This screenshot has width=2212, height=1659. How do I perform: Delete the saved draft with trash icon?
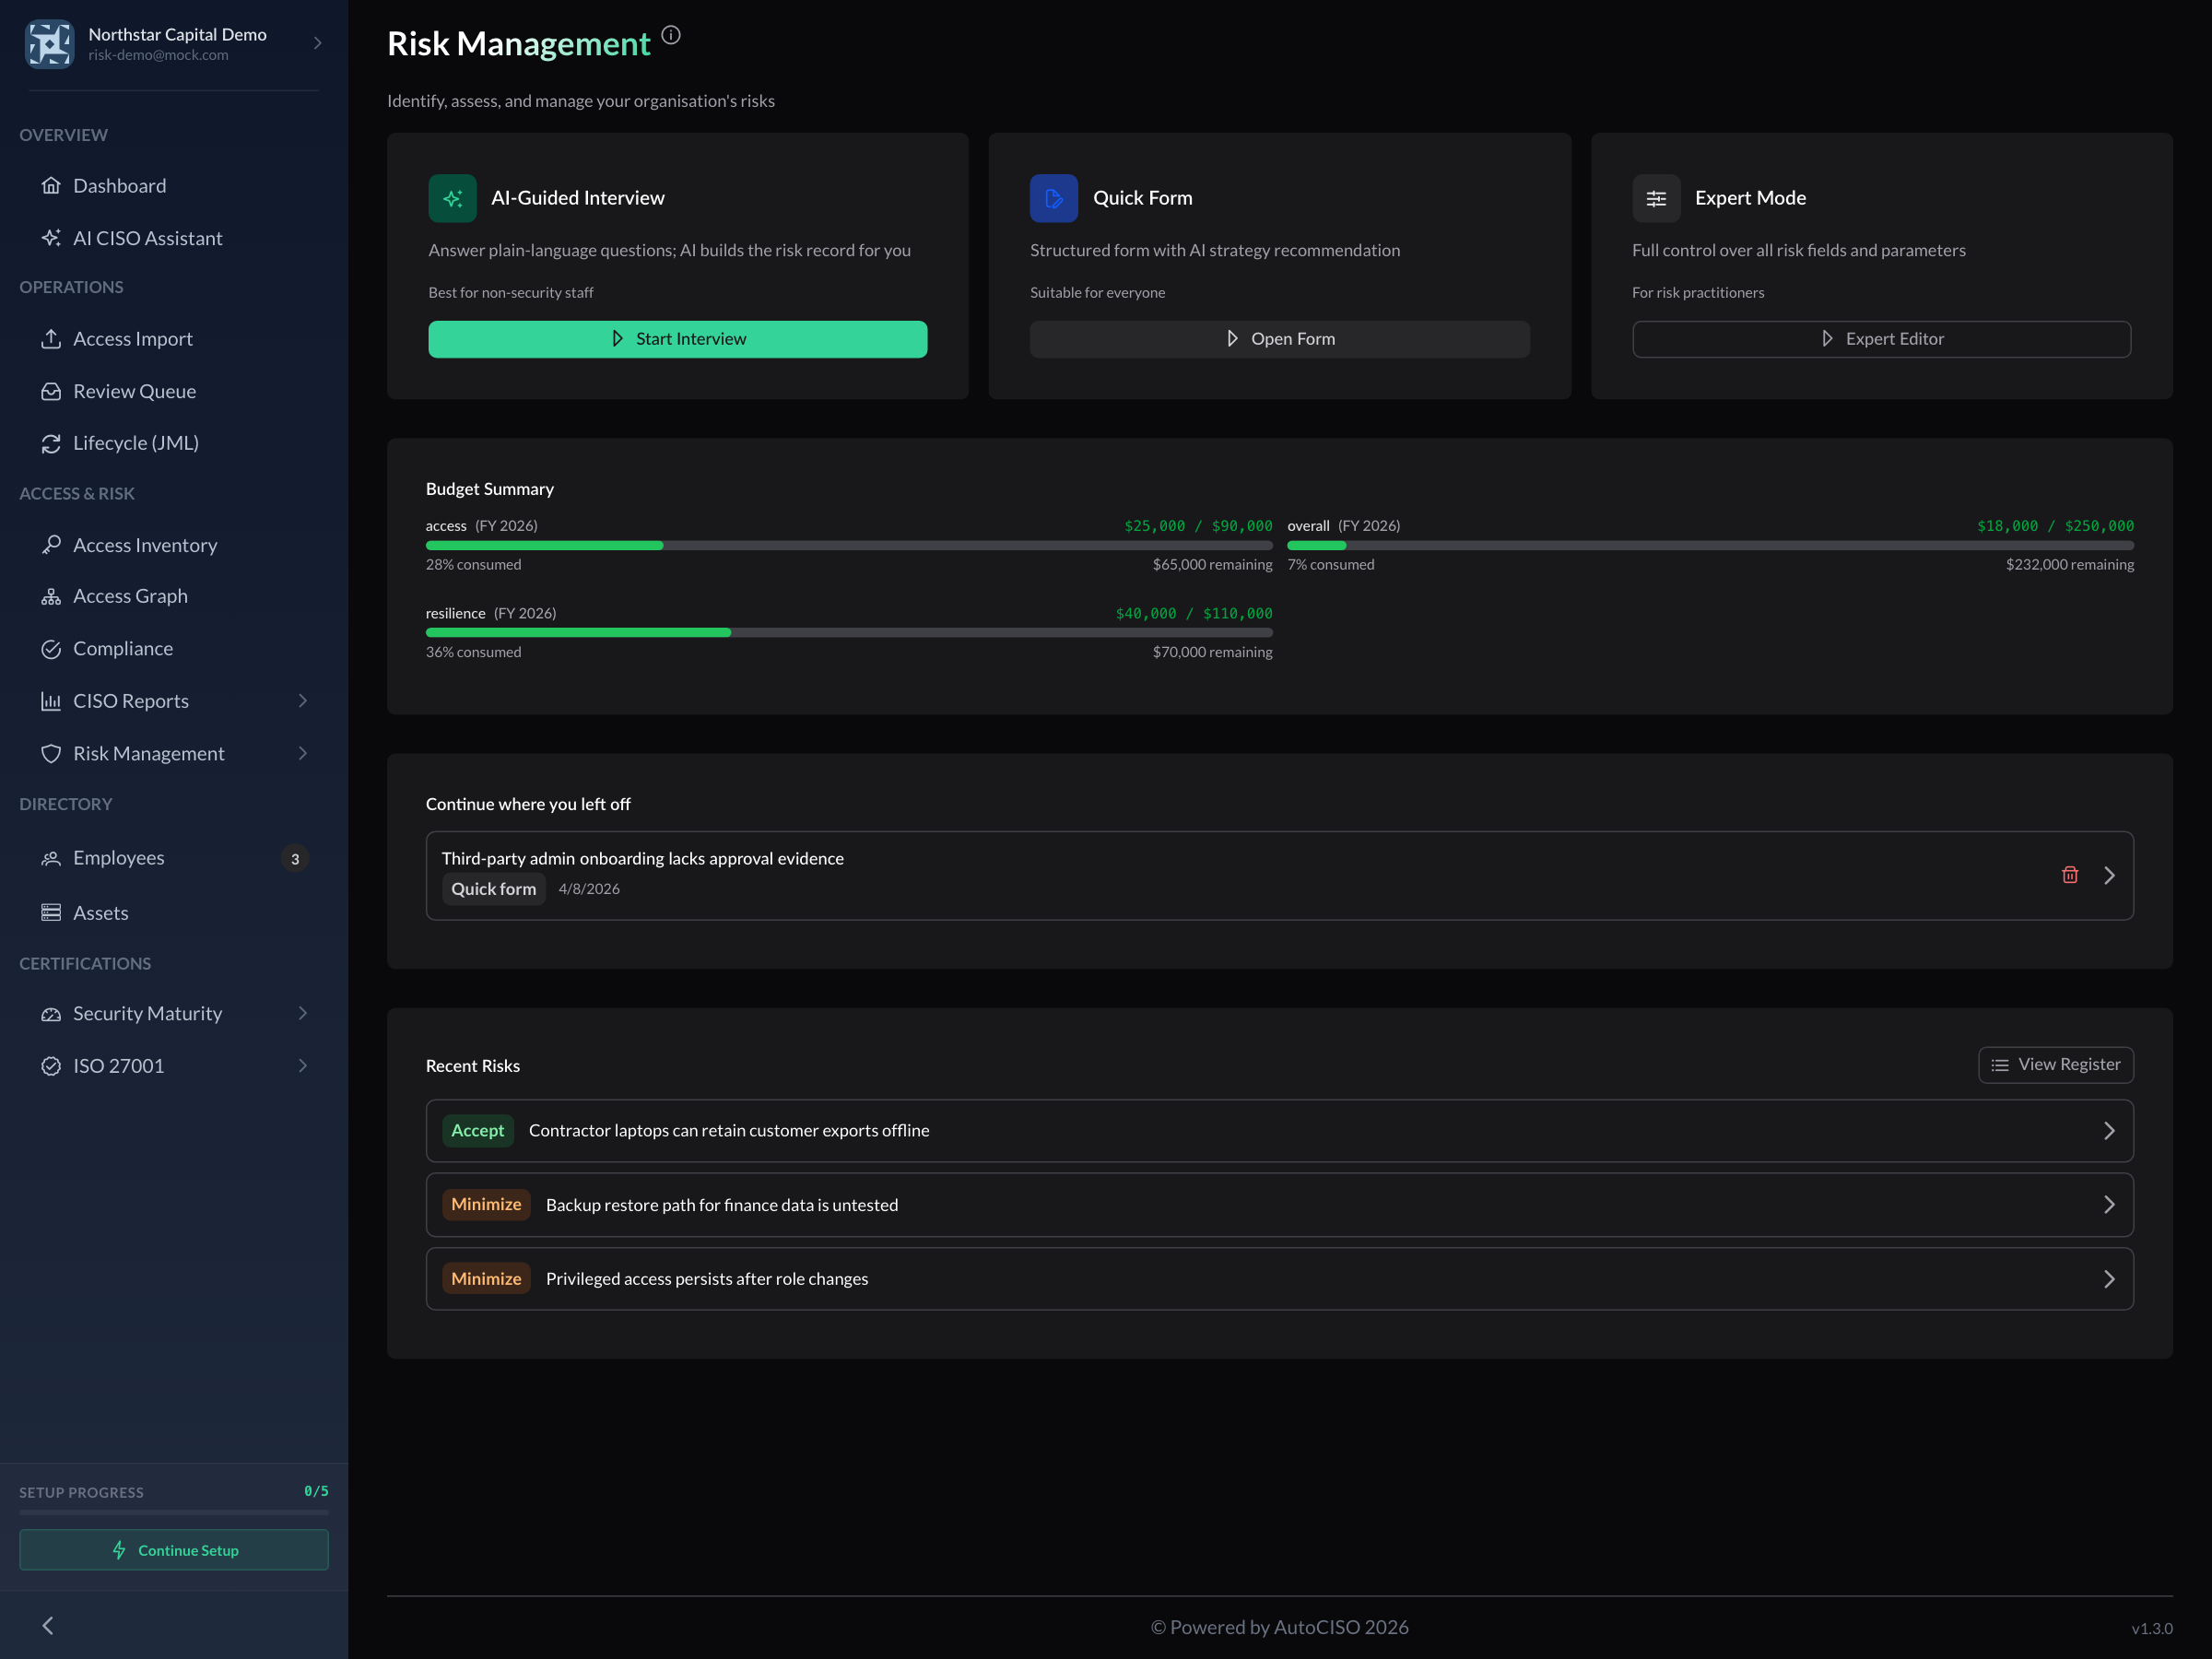[x=2070, y=875]
